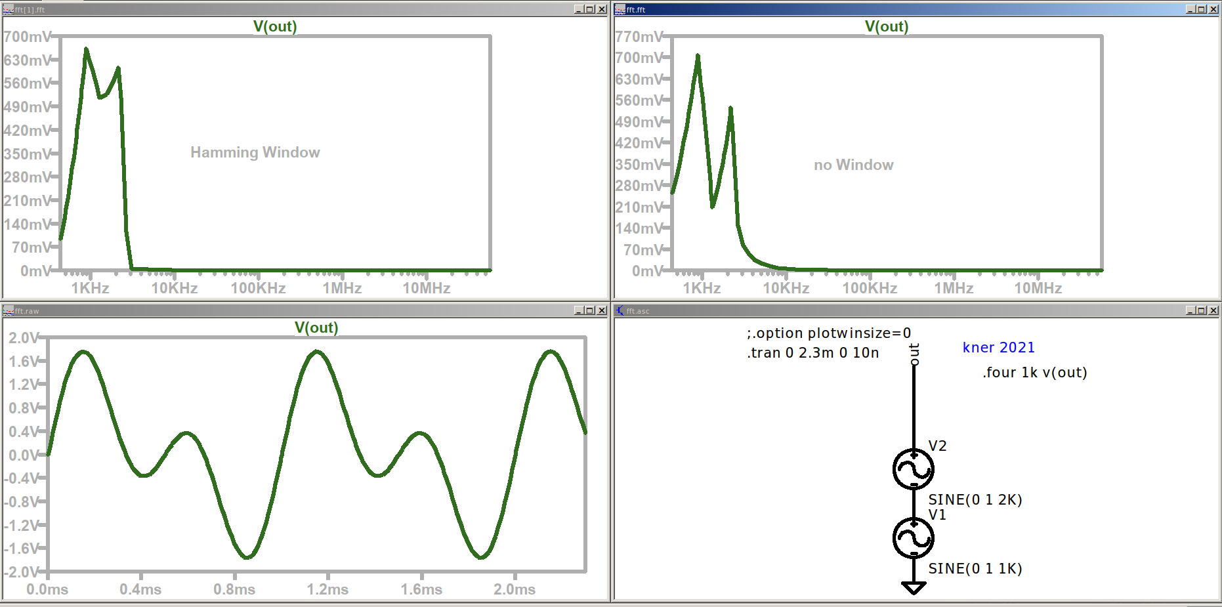
Task: Click the fft.fft title bar icon
Action: tap(620, 9)
